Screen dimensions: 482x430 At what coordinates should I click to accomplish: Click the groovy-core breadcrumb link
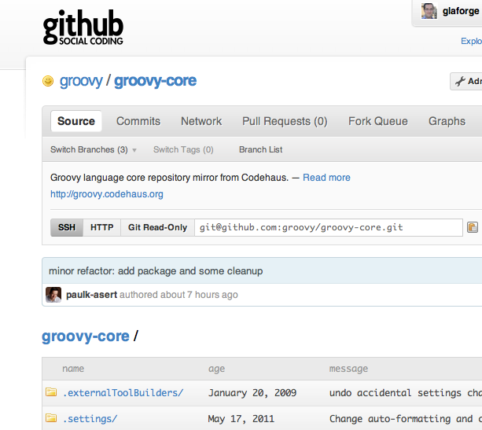coord(86,336)
